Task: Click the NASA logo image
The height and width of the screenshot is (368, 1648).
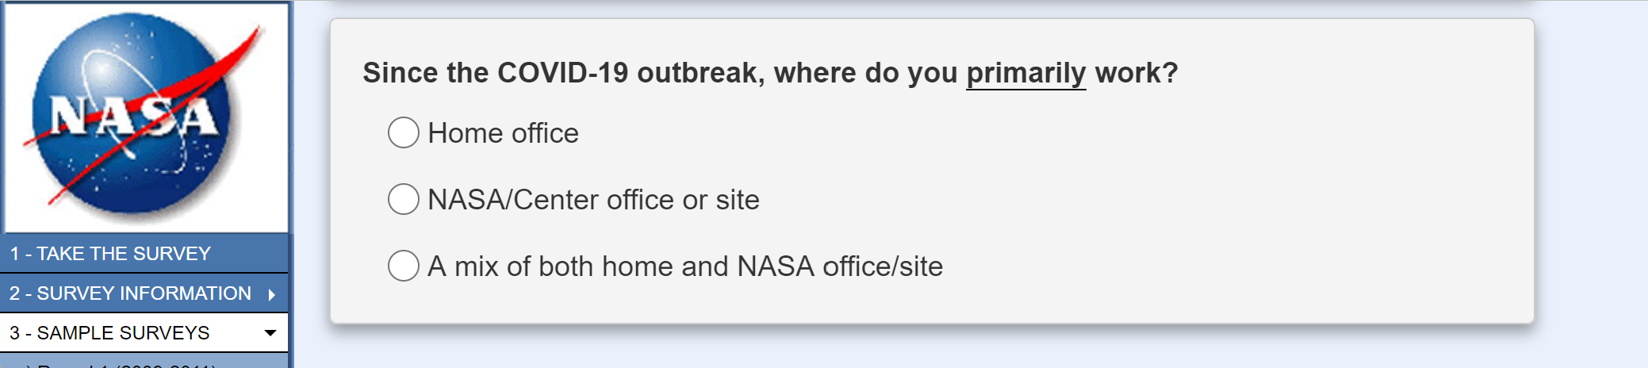Action: point(146,117)
